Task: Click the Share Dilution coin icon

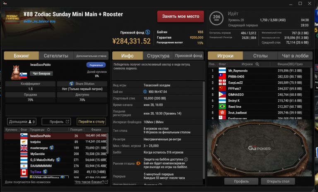Action: (71, 83)
